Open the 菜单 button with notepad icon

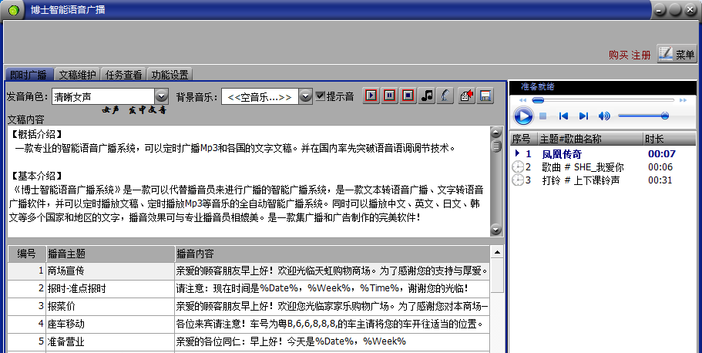point(677,54)
